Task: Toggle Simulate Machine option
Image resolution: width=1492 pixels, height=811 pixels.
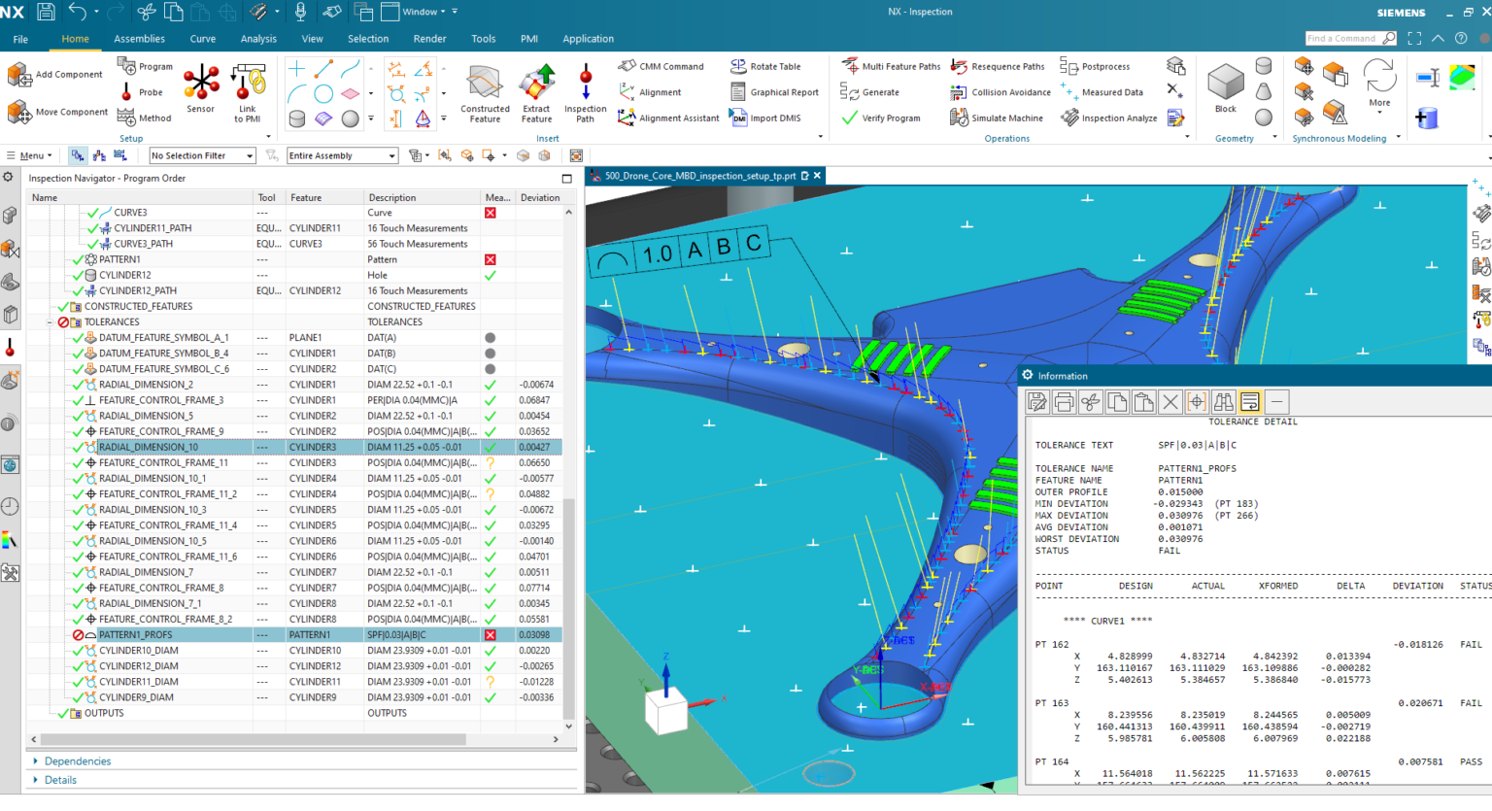Action: coord(1000,118)
